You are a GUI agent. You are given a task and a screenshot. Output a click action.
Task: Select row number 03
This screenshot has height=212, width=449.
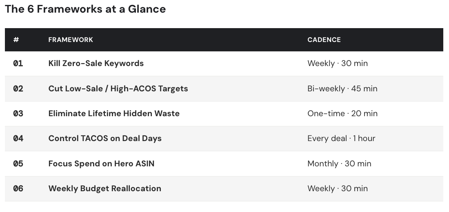[18, 114]
